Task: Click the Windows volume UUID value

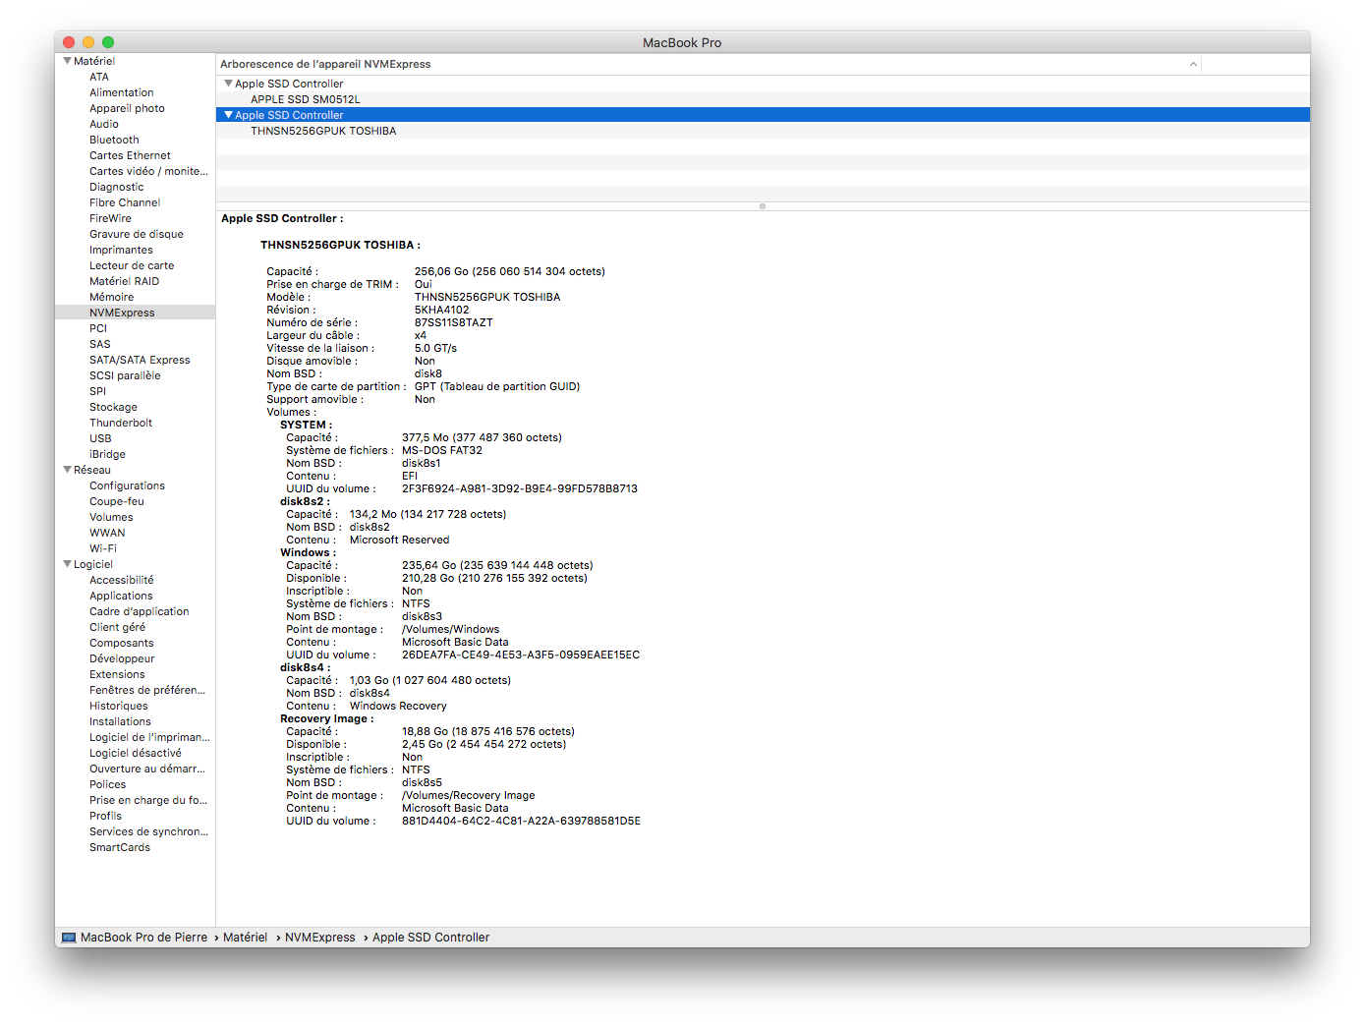Action: tap(521, 655)
